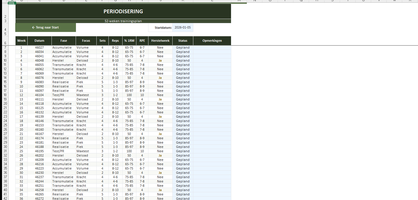Select the Startdatum cell showing 2026-01-05
Image resolution: width=418 pixels, height=200 pixels.
click(183, 28)
